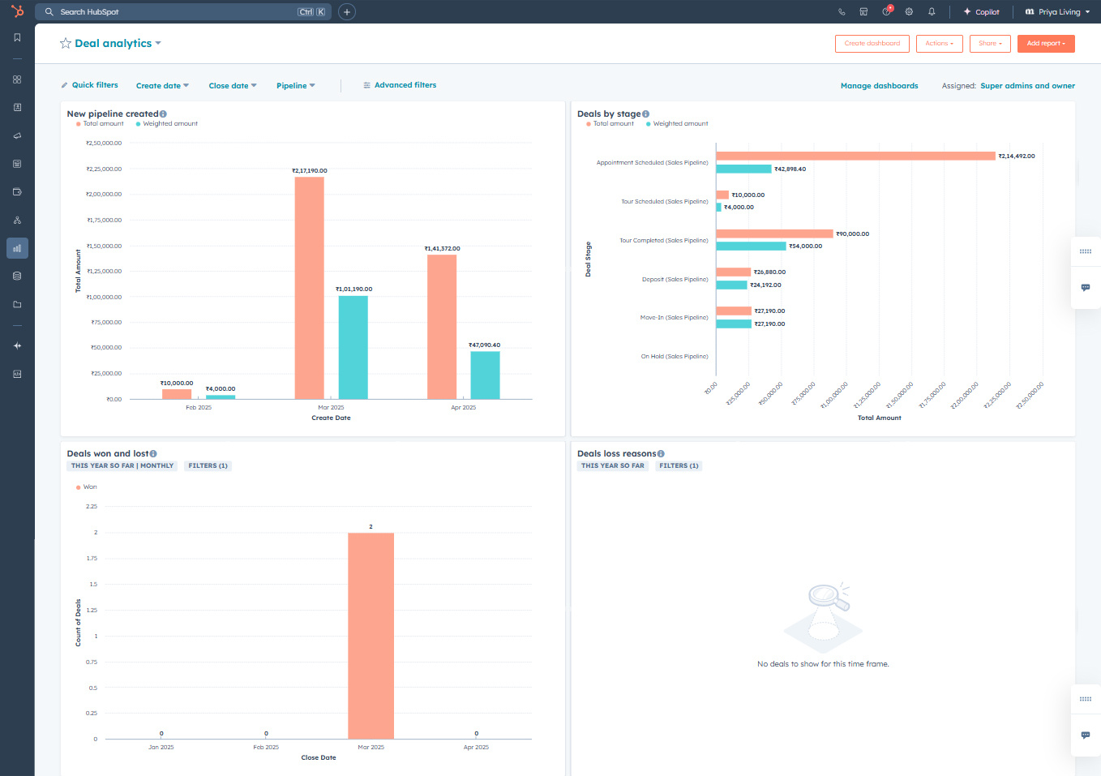Click the Manage dashboards link
Viewport: 1101px width, 776px height.
click(879, 86)
